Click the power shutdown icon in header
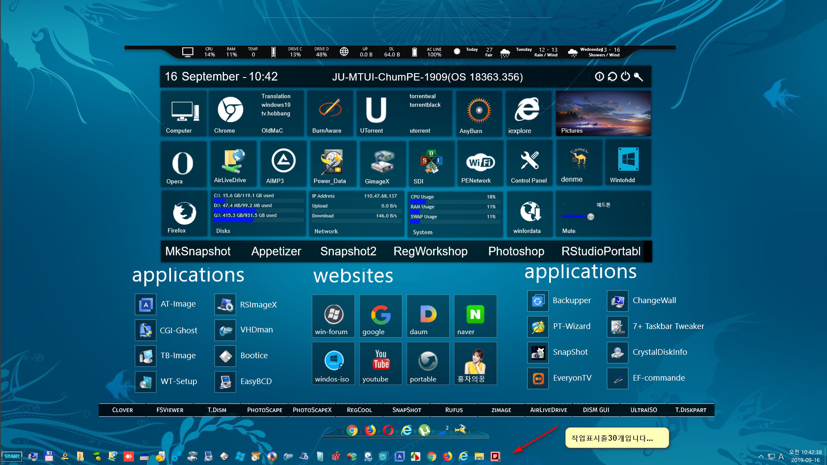Screen dimensions: 827x465 tap(625, 77)
